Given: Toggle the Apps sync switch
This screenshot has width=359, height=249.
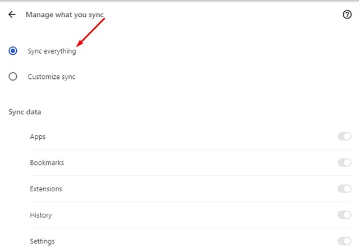Looking at the screenshot, I should click(x=344, y=137).
